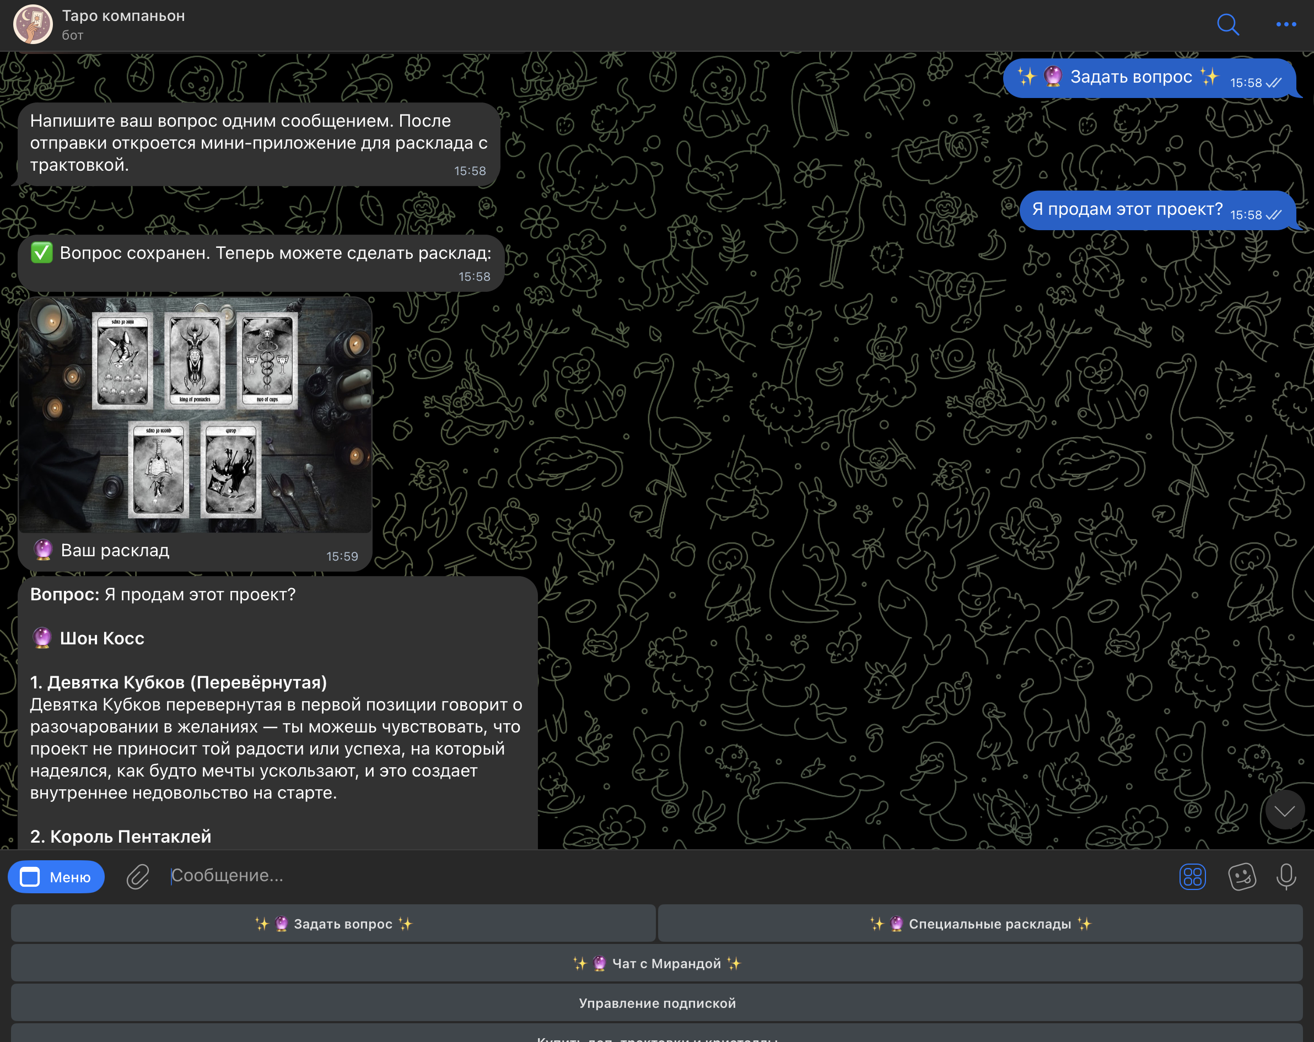Click the Ваш расклад caption text
This screenshot has width=1314, height=1042.
[x=115, y=551]
